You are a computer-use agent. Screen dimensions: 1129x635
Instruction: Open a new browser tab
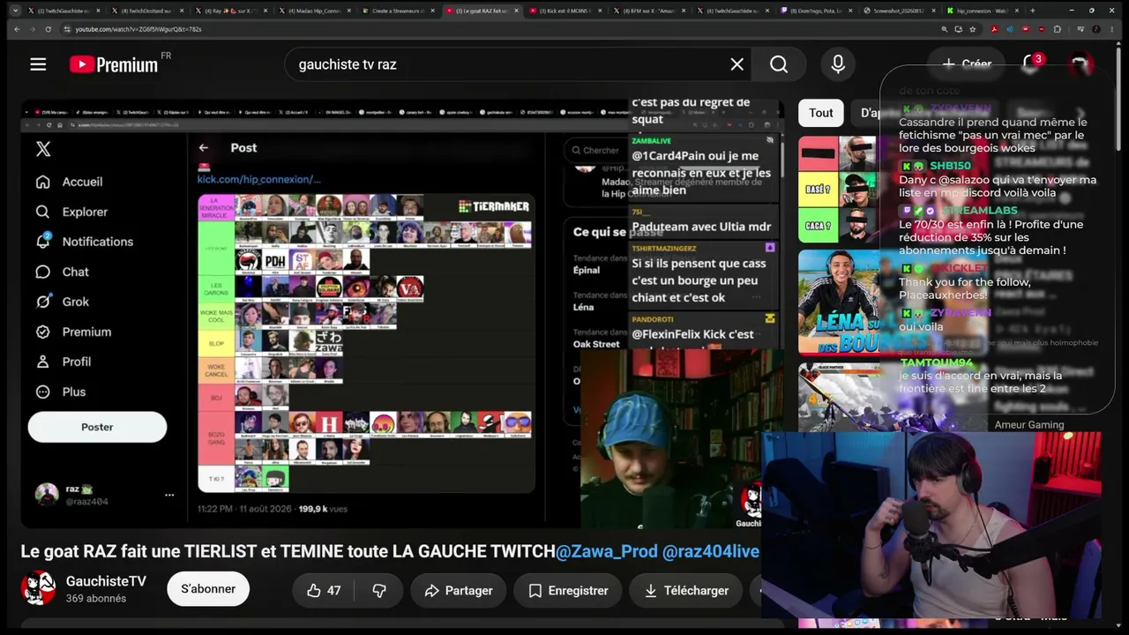coord(1033,11)
